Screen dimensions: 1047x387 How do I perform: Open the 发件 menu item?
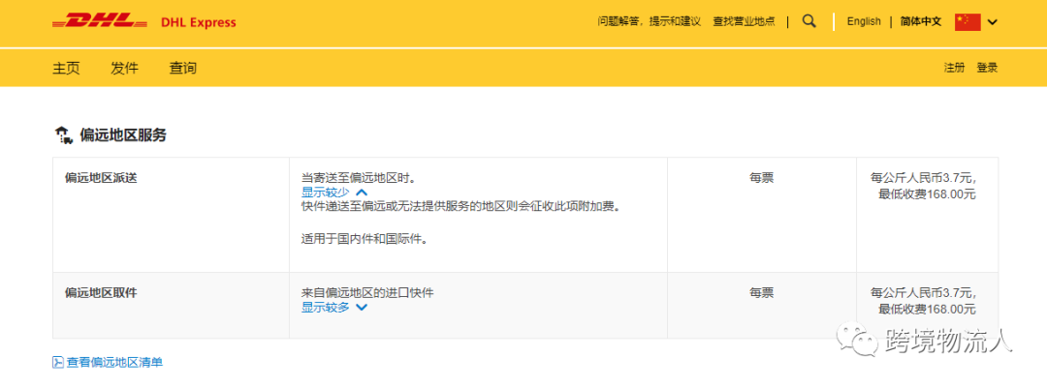[124, 68]
